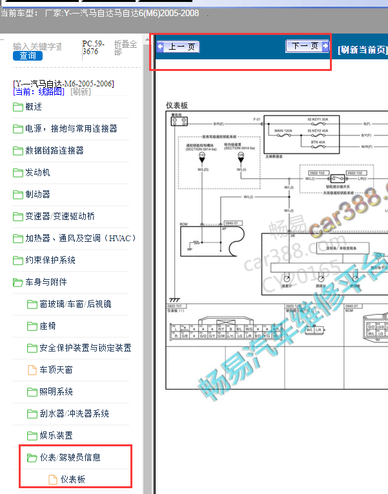Select 仪表/驾驶员信息 tree label
The image size is (388, 494).
coord(70,457)
